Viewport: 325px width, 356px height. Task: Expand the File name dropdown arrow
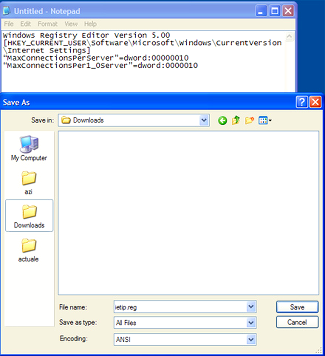[x=251, y=307]
